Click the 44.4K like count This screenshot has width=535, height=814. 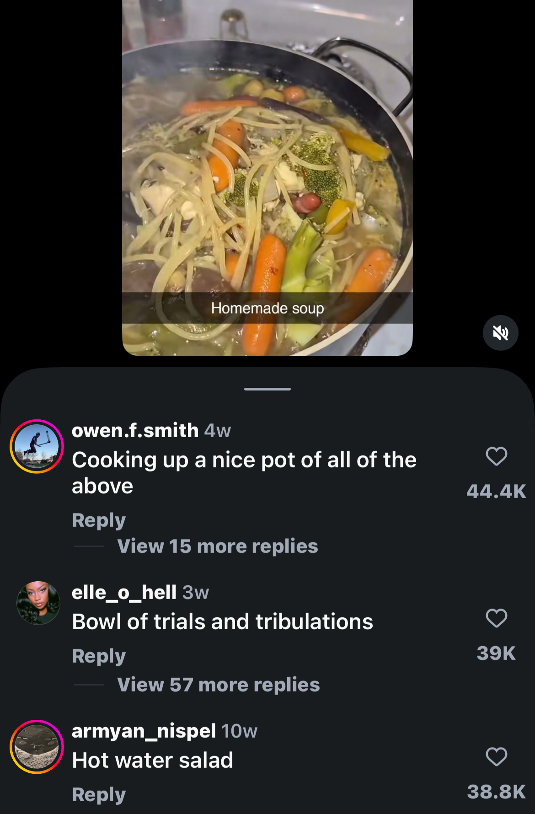click(x=496, y=491)
